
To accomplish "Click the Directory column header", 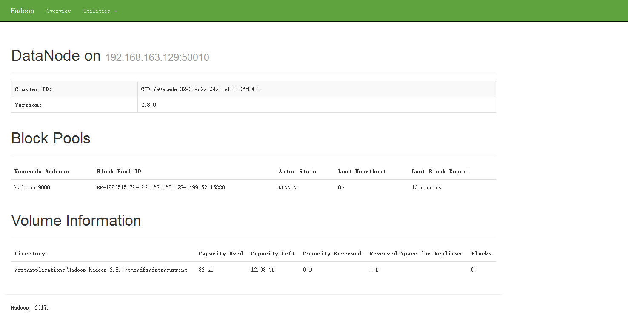I will click(30, 254).
